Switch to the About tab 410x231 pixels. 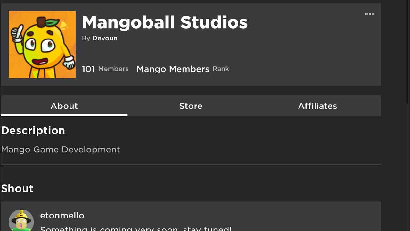pyautogui.click(x=64, y=106)
